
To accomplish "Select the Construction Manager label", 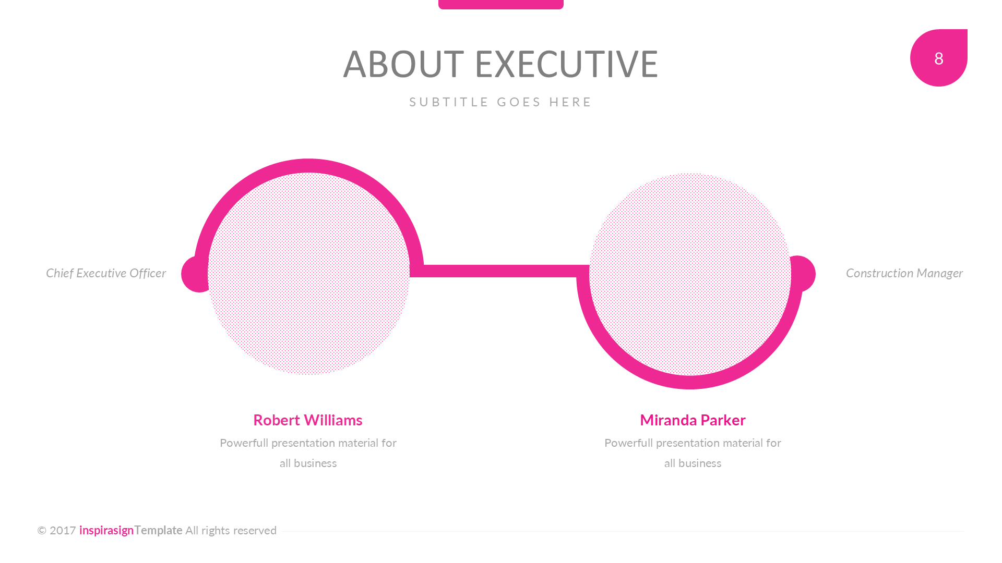I will [904, 273].
